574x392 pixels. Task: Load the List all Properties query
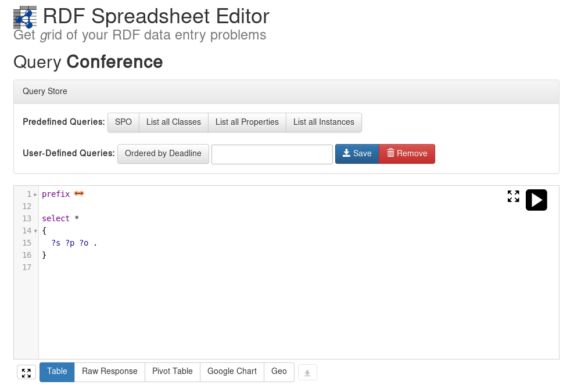tap(247, 123)
